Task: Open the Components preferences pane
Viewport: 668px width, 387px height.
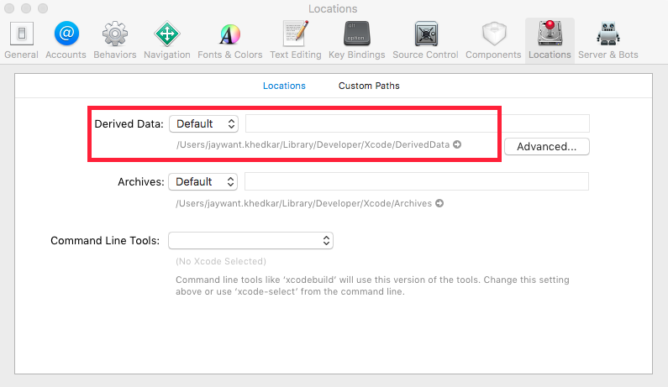Action: [493, 40]
